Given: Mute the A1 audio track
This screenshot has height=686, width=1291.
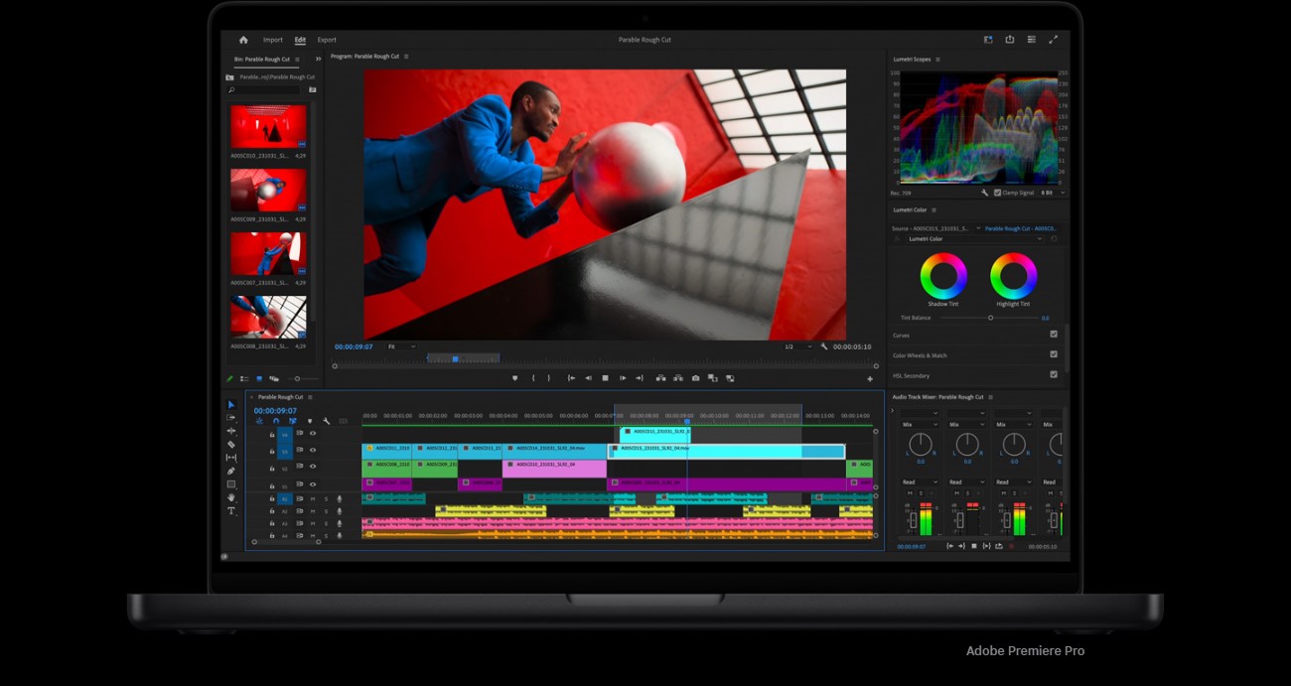Looking at the screenshot, I should pos(313,498).
